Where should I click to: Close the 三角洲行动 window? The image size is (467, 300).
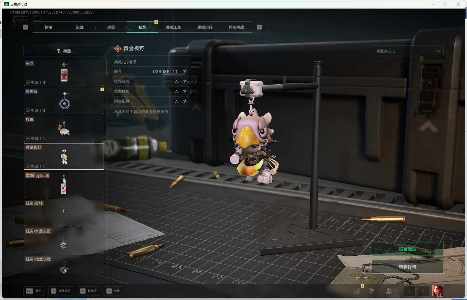(458, 4)
